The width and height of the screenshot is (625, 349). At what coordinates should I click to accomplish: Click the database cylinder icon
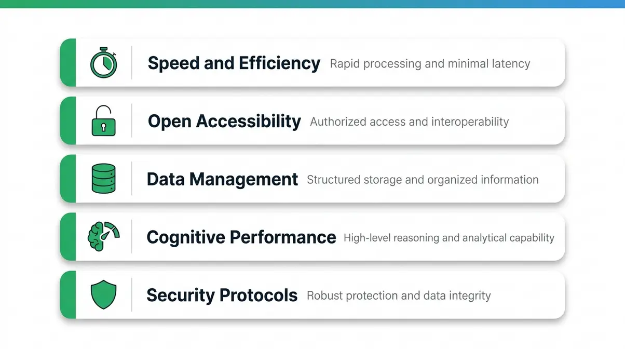(103, 179)
